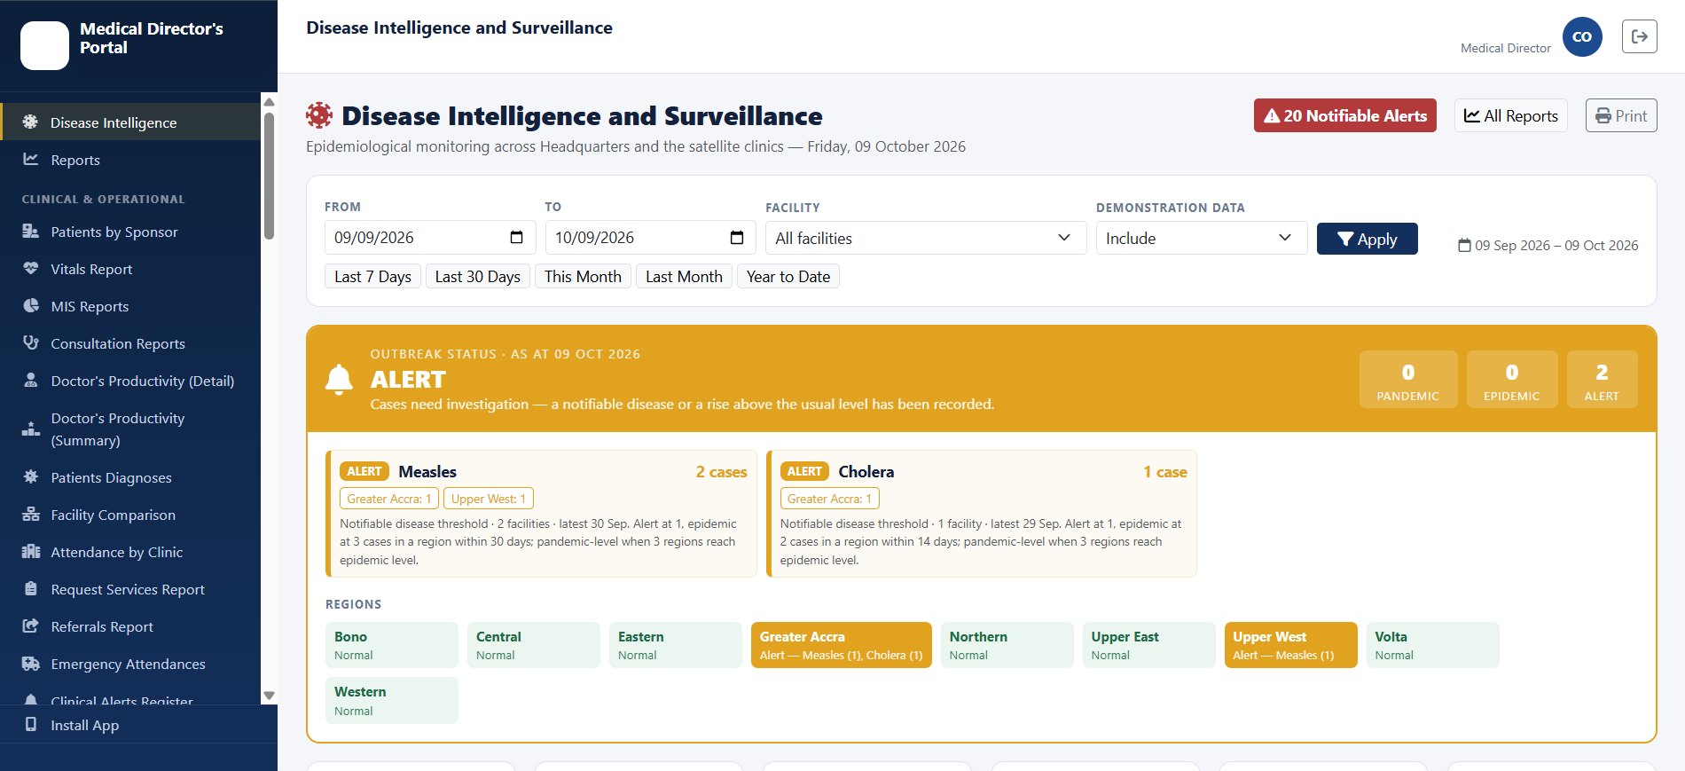
Task: Click the Facility Comparison icon
Action: click(x=30, y=514)
